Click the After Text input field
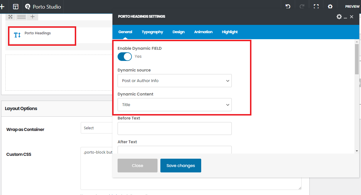 [175, 150]
